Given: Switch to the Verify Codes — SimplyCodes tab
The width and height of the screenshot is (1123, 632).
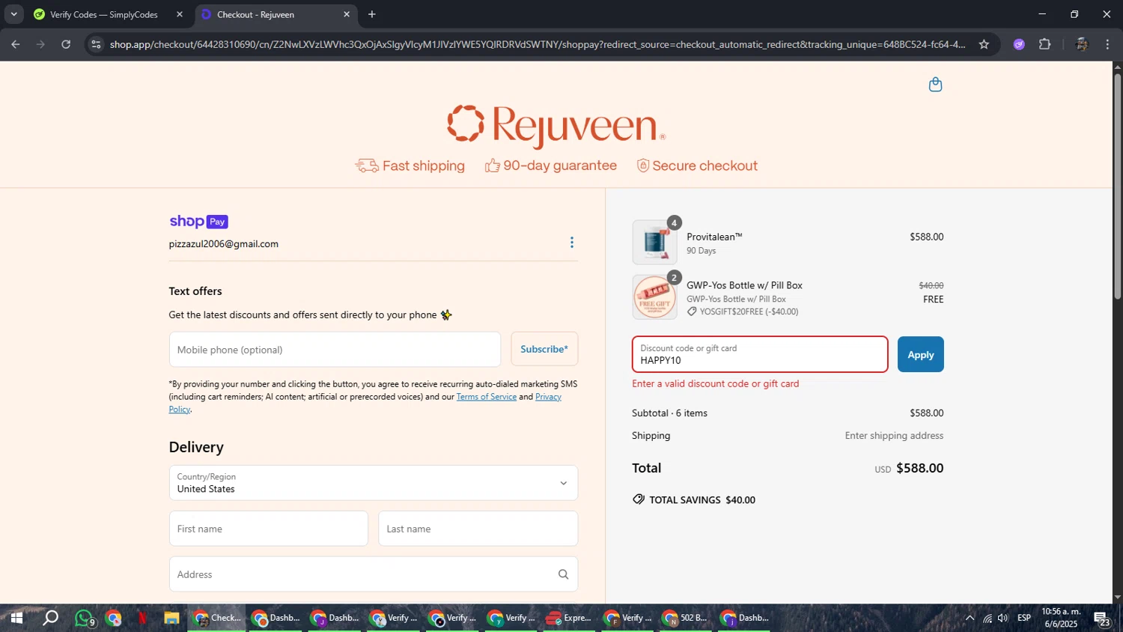Looking at the screenshot, I should point(103,14).
